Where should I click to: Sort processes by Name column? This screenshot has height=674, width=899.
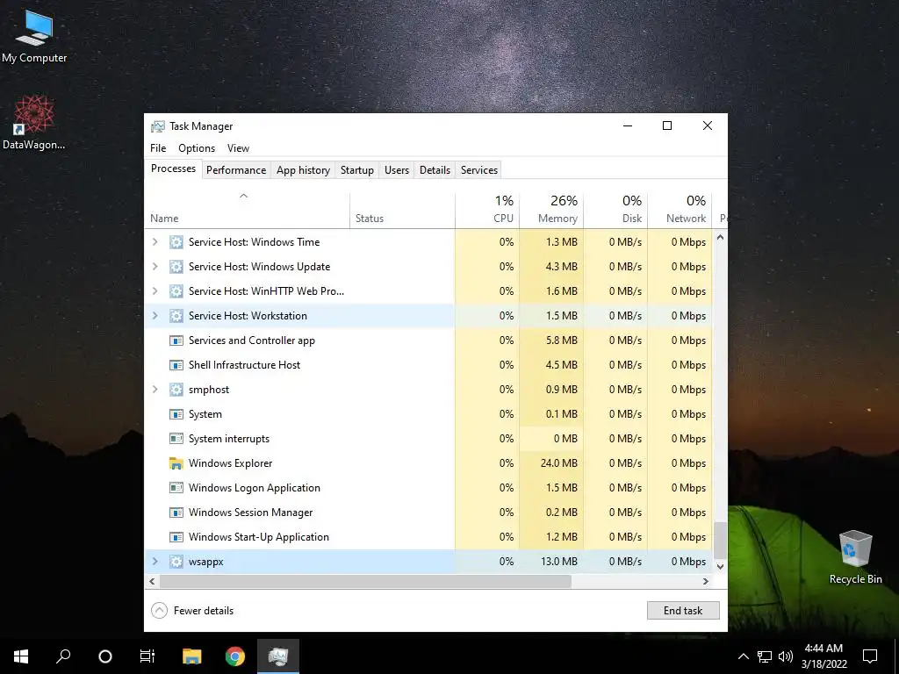(247, 211)
